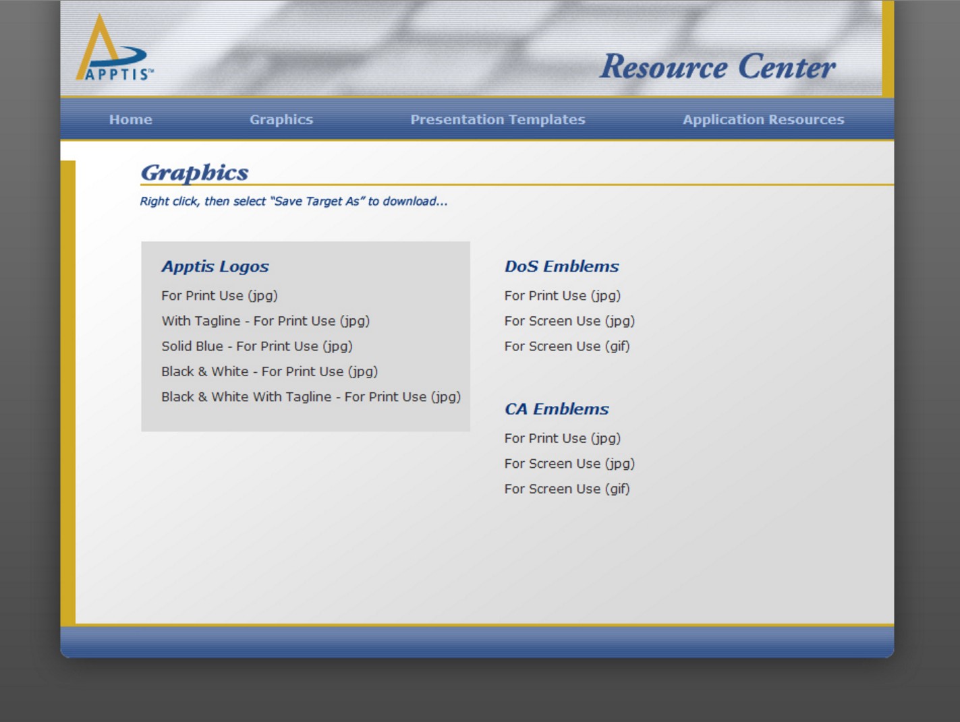Click the Apptis Logos panel heading
This screenshot has width=960, height=722.
(x=215, y=266)
